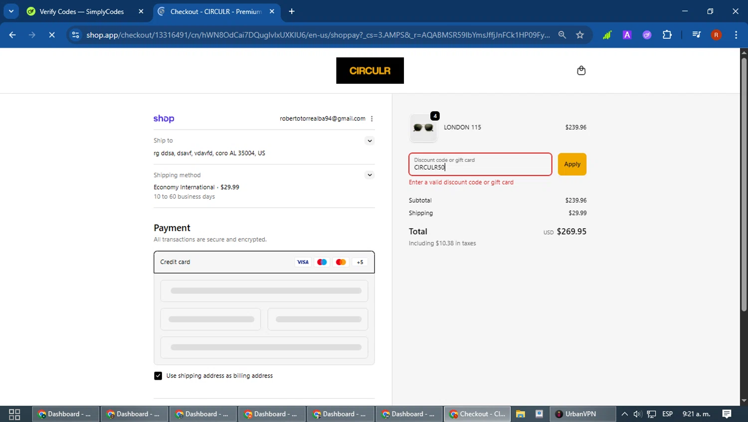The width and height of the screenshot is (748, 422).
Task: Click the taskbar volume icon
Action: point(638,414)
